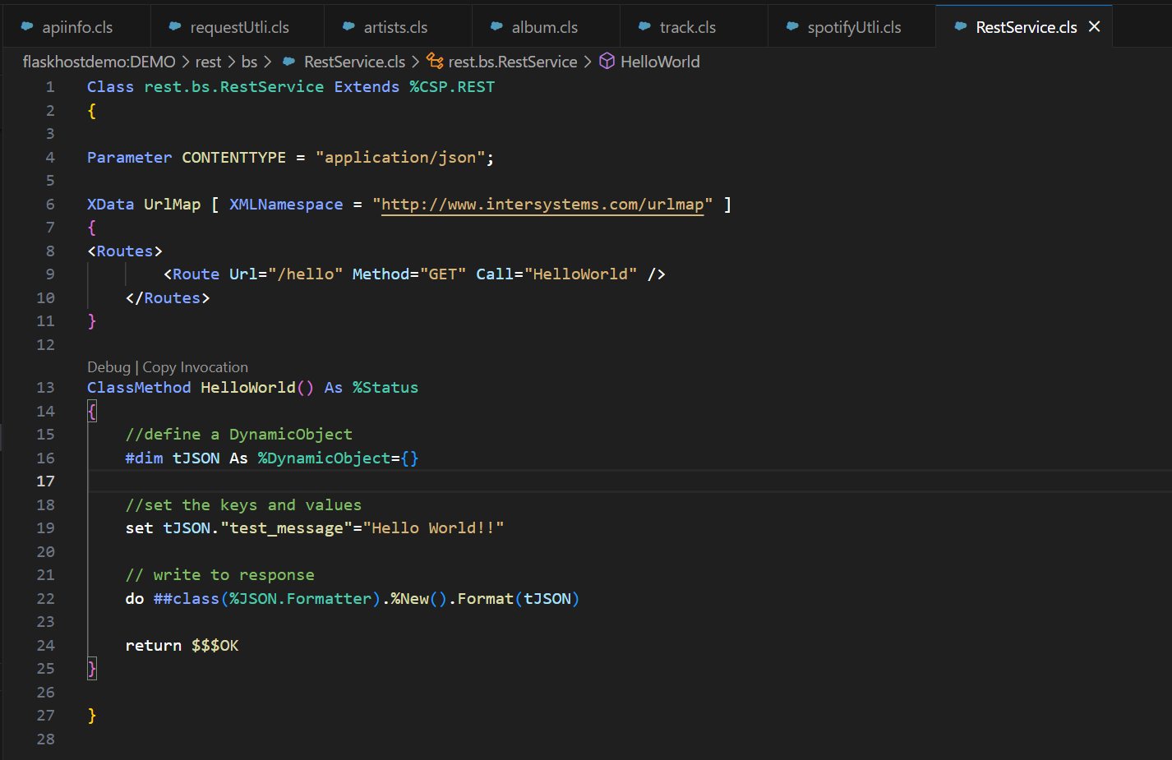
Task: Click the spotifyUtli.cls tab file icon
Action: (x=792, y=26)
